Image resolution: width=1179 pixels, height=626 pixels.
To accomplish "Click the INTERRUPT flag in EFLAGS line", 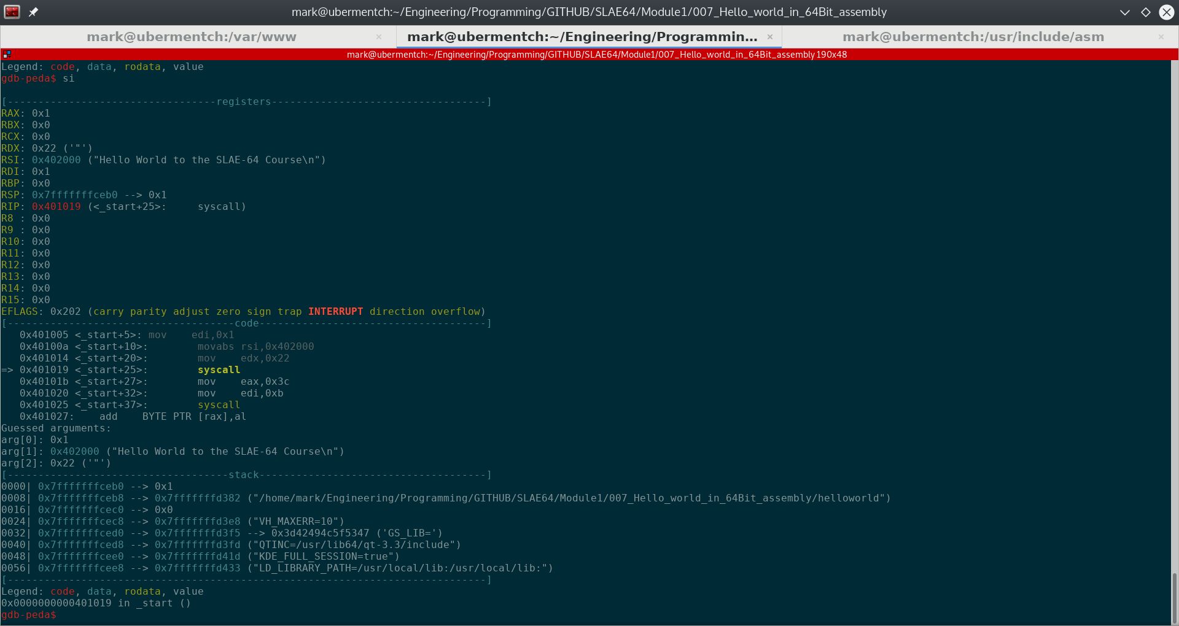I will tap(336, 312).
